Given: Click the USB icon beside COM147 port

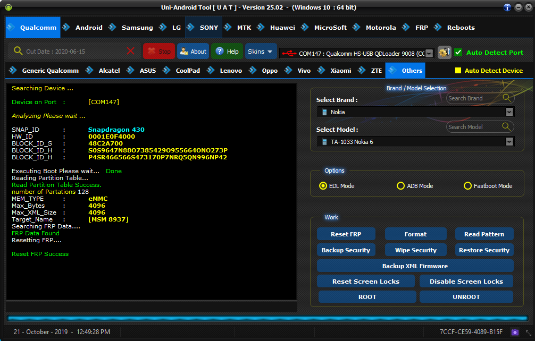Looking at the screenshot, I should coord(289,54).
